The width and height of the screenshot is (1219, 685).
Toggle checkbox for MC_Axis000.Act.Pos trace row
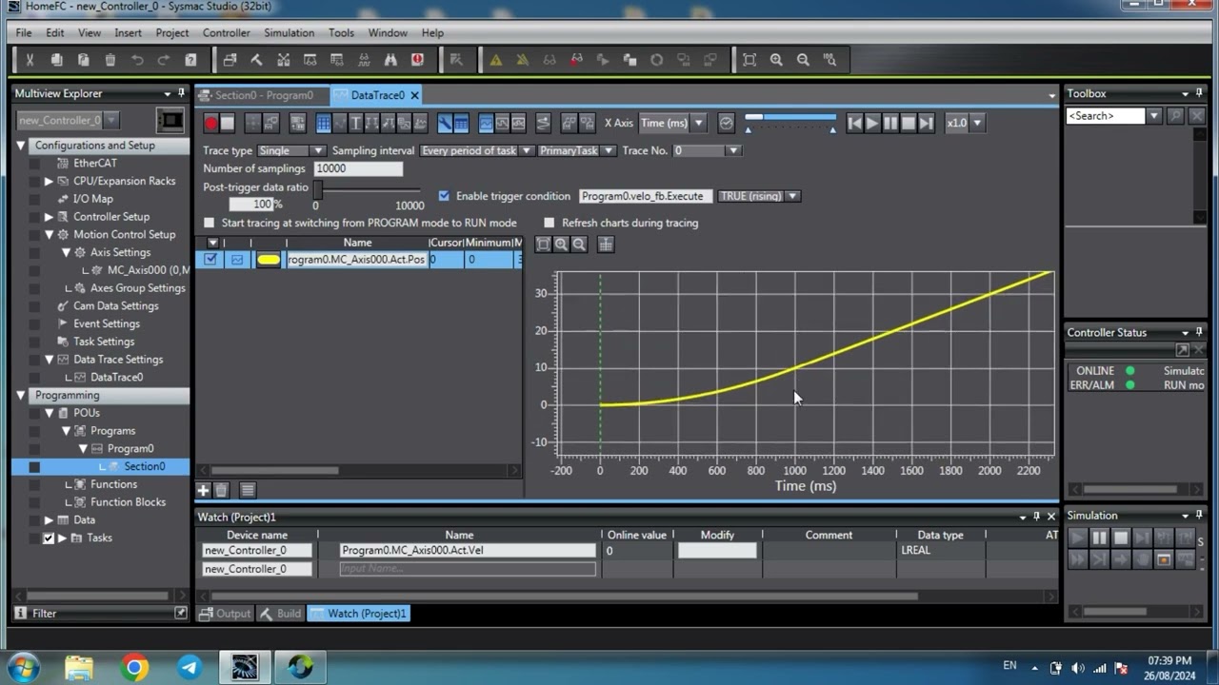tap(210, 259)
